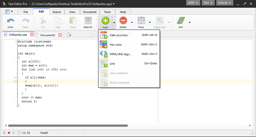Click the Text Editor Pro app icon
The image size is (256, 137).
click(x=4, y=3)
